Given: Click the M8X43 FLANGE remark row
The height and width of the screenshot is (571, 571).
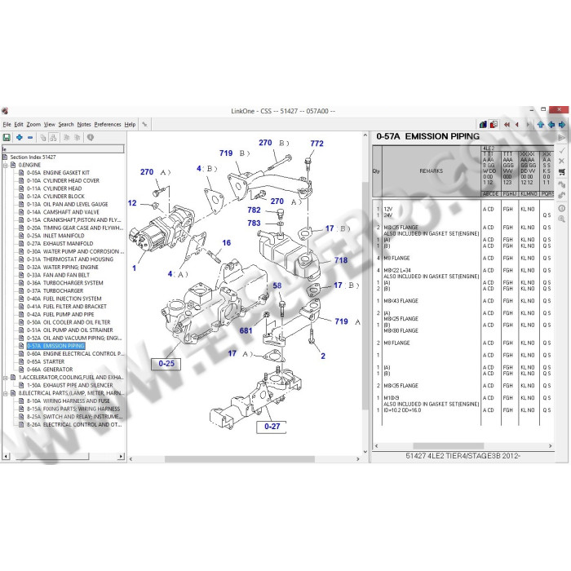Looking at the screenshot, I should pyautogui.click(x=401, y=301).
